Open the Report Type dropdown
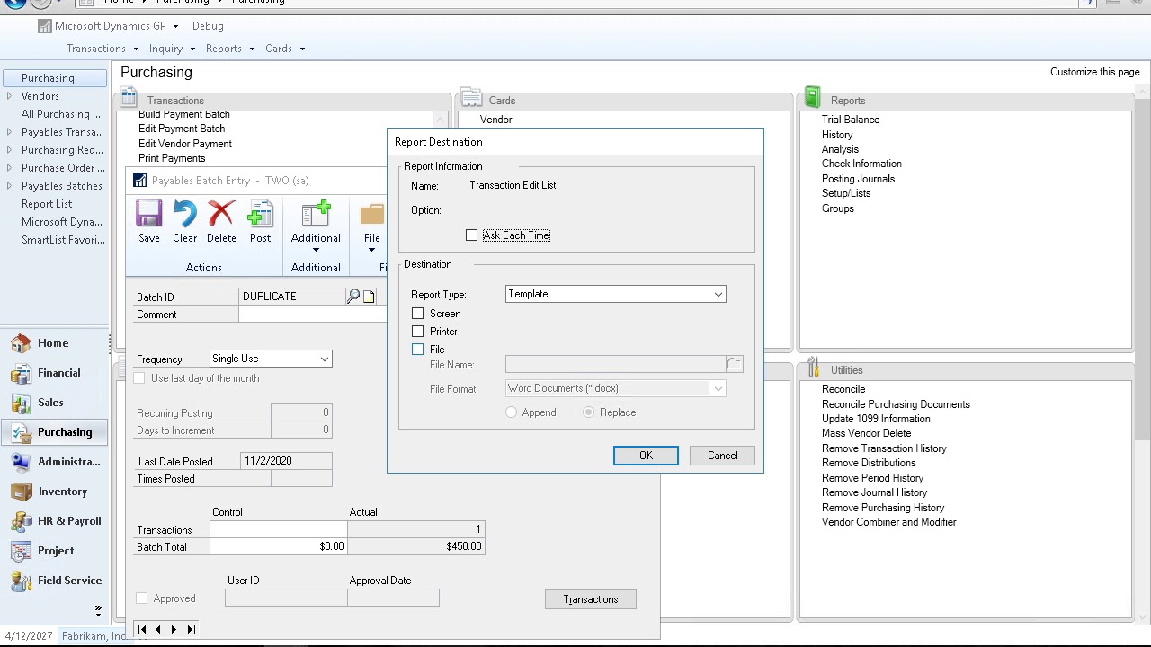This screenshot has width=1151, height=647. point(718,295)
